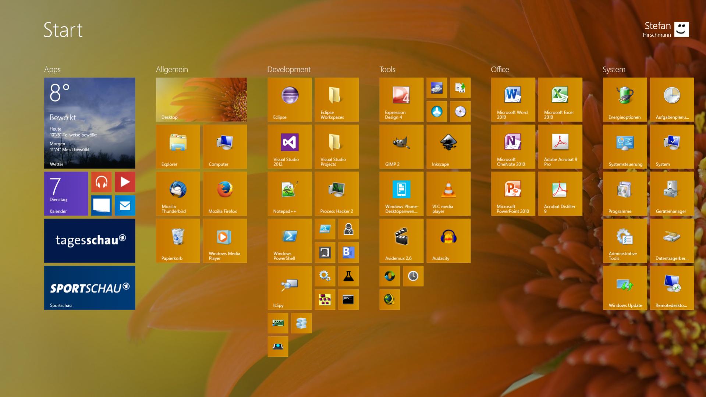Viewport: 706px width, 397px height.
Task: Open the blue Mail envelope tile
Action: point(125,205)
